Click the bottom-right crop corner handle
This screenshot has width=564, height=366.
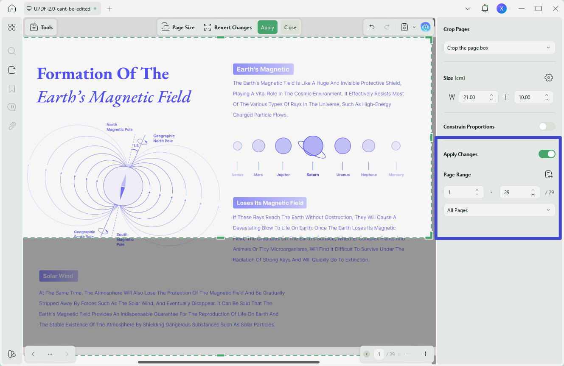tap(429, 236)
